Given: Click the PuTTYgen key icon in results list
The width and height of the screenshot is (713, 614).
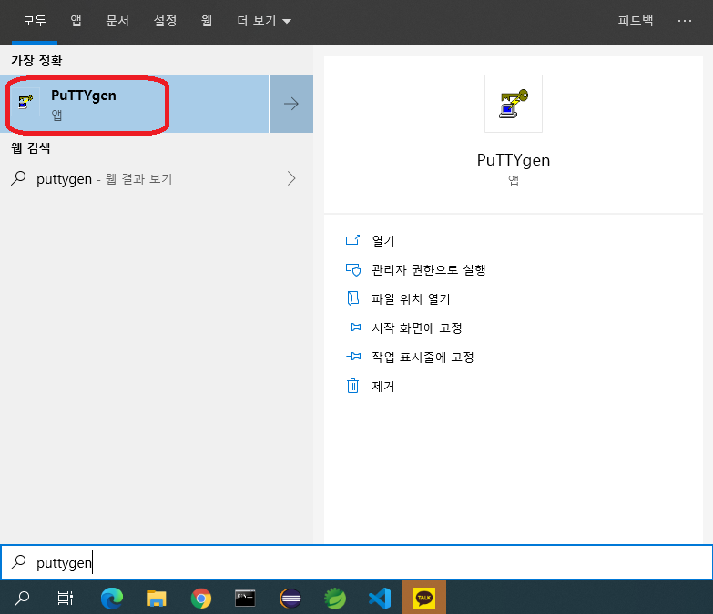Looking at the screenshot, I should point(25,102).
